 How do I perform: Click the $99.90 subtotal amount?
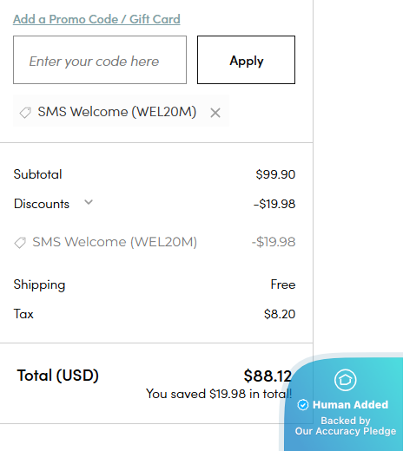point(275,174)
